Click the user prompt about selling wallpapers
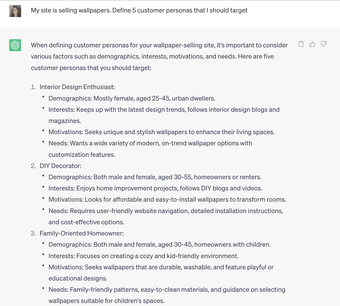 coord(139,10)
